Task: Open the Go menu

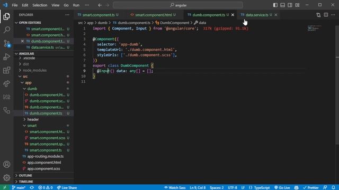Action: coord(66,5)
